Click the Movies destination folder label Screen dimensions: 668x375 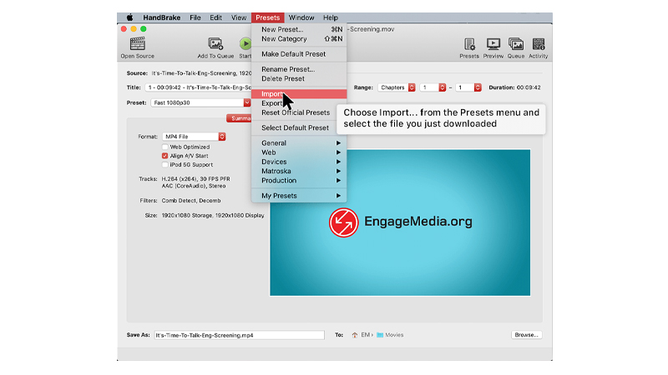click(x=394, y=335)
